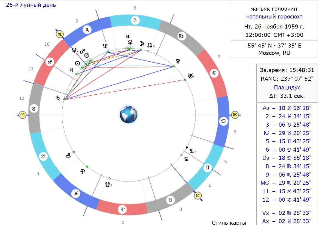The image size is (319, 225).
Task: Click the Jupiter planet glyph
Action: click(71, 70)
